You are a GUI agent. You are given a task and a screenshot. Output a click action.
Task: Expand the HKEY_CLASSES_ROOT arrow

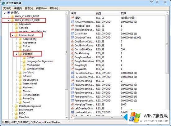[9, 16]
